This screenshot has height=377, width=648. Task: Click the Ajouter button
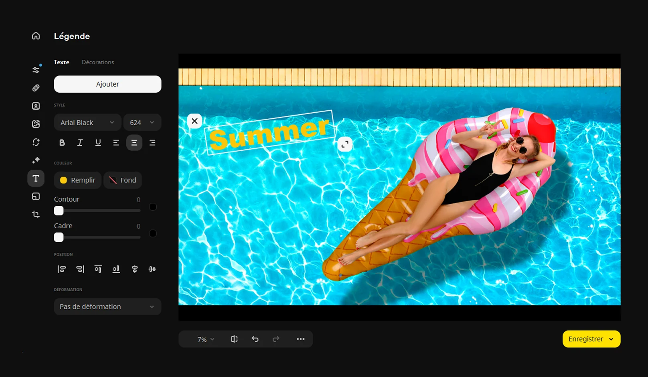pos(107,84)
